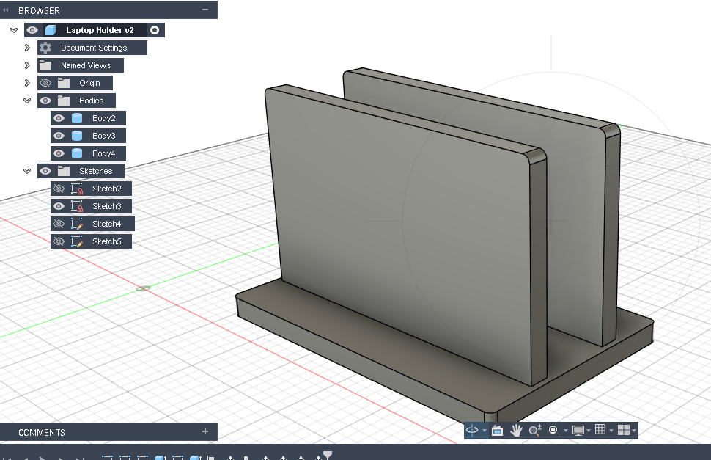Click the Look At camera icon
The height and width of the screenshot is (460, 711).
point(497,430)
